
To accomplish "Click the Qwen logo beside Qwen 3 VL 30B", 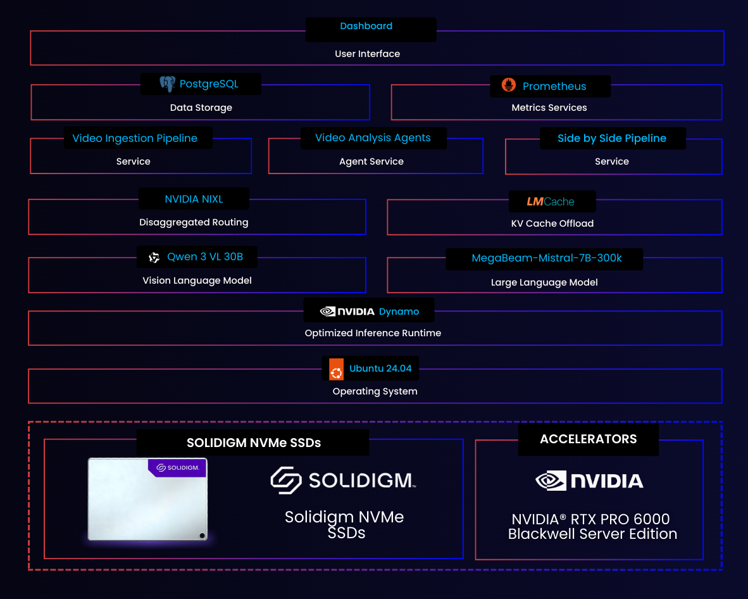I will [x=153, y=257].
